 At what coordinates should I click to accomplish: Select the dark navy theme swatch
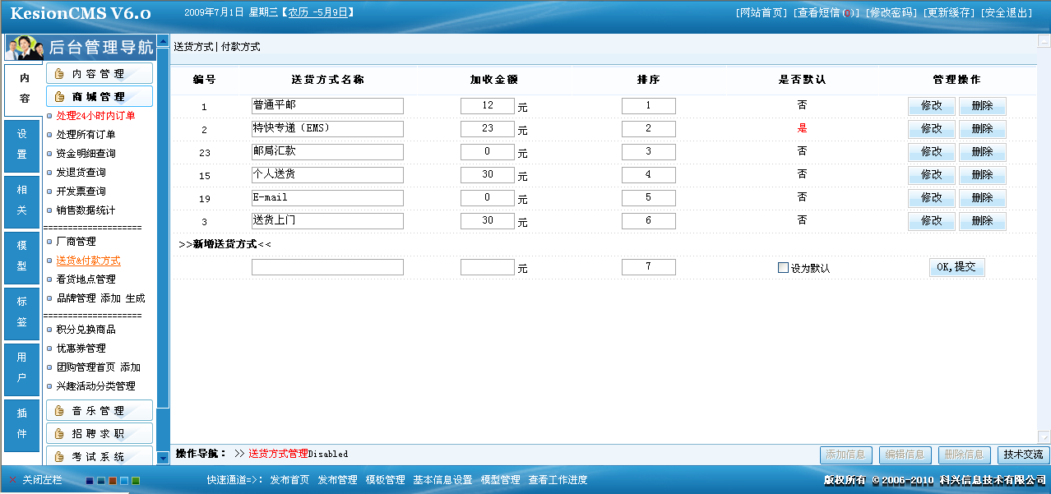(x=90, y=481)
